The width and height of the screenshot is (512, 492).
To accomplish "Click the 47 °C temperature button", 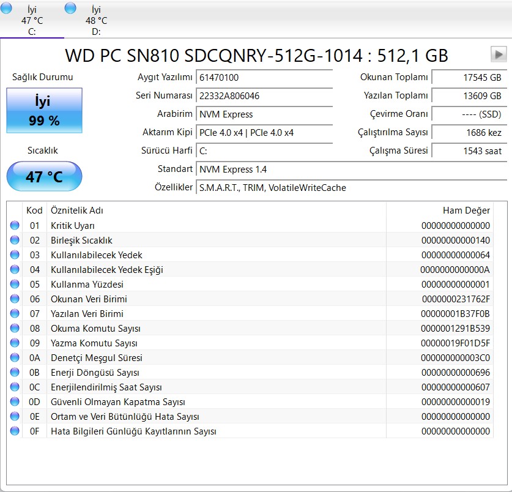I will click(44, 177).
